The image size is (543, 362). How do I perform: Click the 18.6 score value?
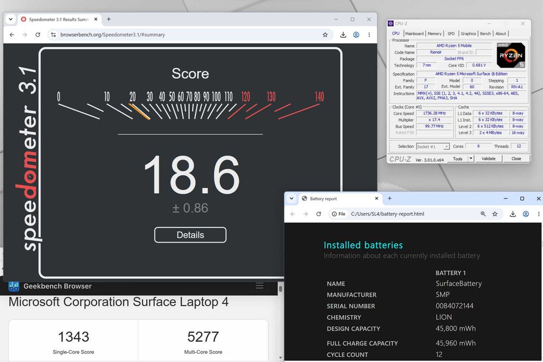point(191,175)
